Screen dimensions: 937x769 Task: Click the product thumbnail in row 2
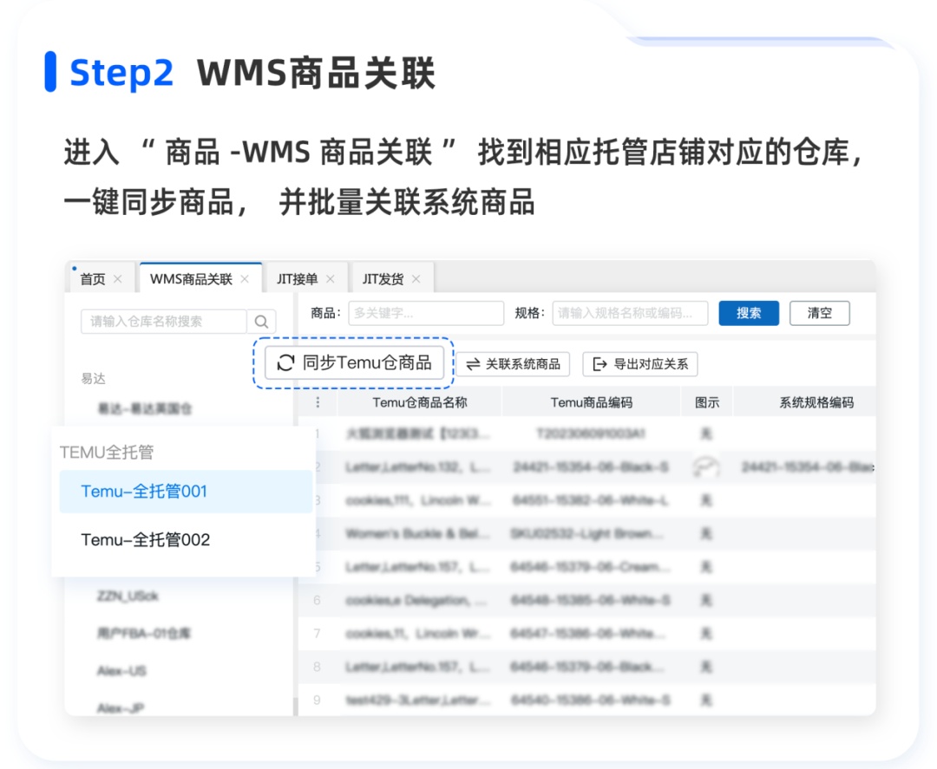[705, 467]
